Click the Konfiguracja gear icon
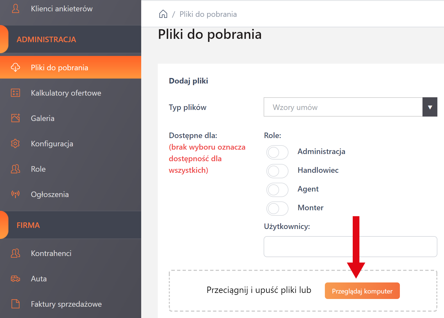The height and width of the screenshot is (318, 444). click(15, 143)
